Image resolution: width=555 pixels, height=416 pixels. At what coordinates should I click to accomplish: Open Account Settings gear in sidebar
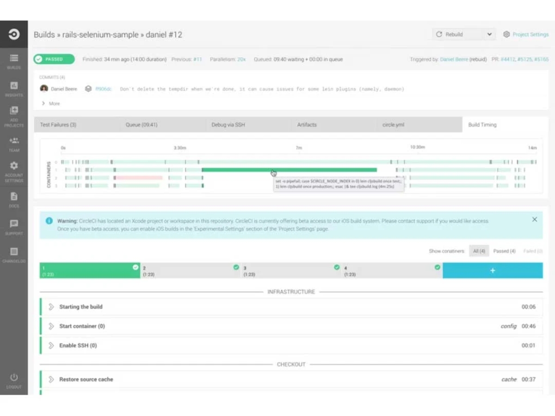(14, 165)
